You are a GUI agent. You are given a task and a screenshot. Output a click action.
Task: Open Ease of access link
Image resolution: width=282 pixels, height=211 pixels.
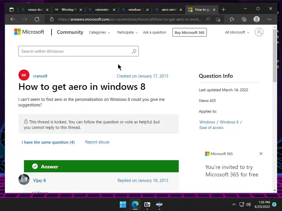point(211,127)
